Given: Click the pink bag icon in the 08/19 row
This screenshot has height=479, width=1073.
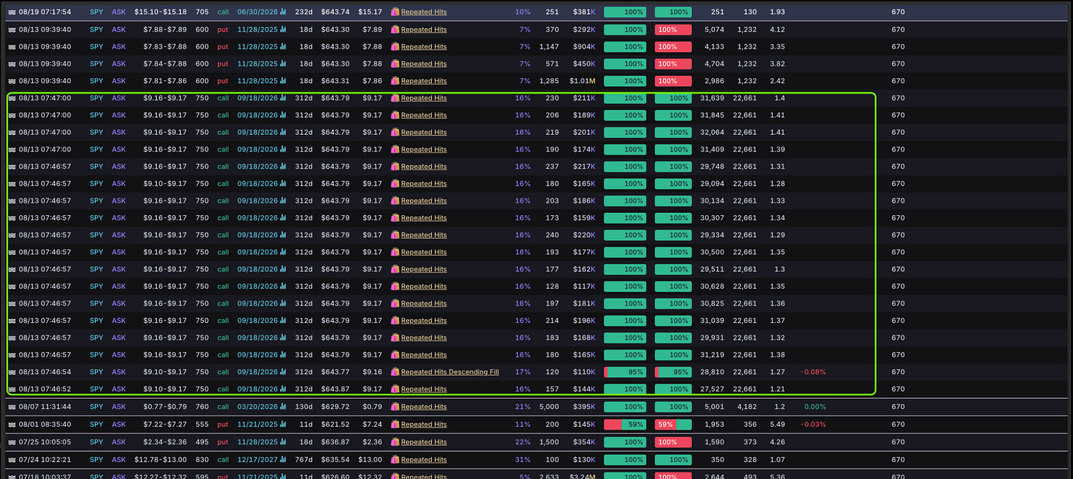Looking at the screenshot, I should pos(395,12).
